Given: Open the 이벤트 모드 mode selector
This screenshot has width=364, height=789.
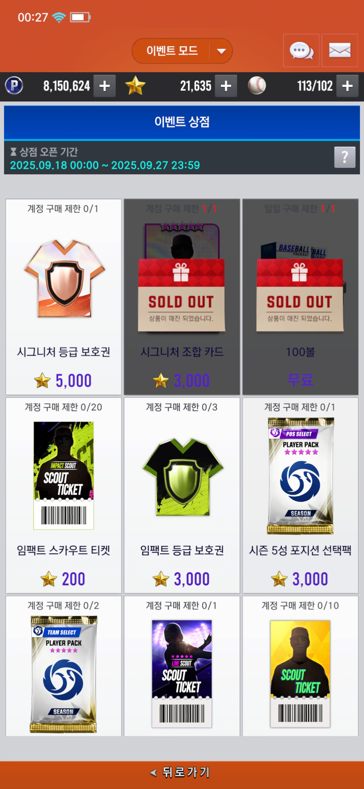Looking at the screenshot, I should 182,51.
